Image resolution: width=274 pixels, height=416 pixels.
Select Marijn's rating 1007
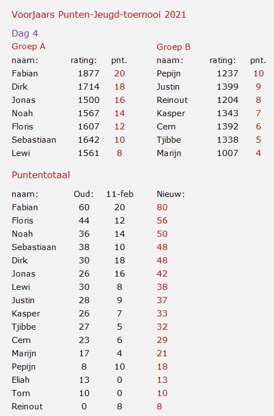tap(228, 153)
